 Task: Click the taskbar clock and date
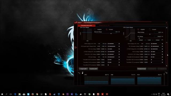click(163, 94)
